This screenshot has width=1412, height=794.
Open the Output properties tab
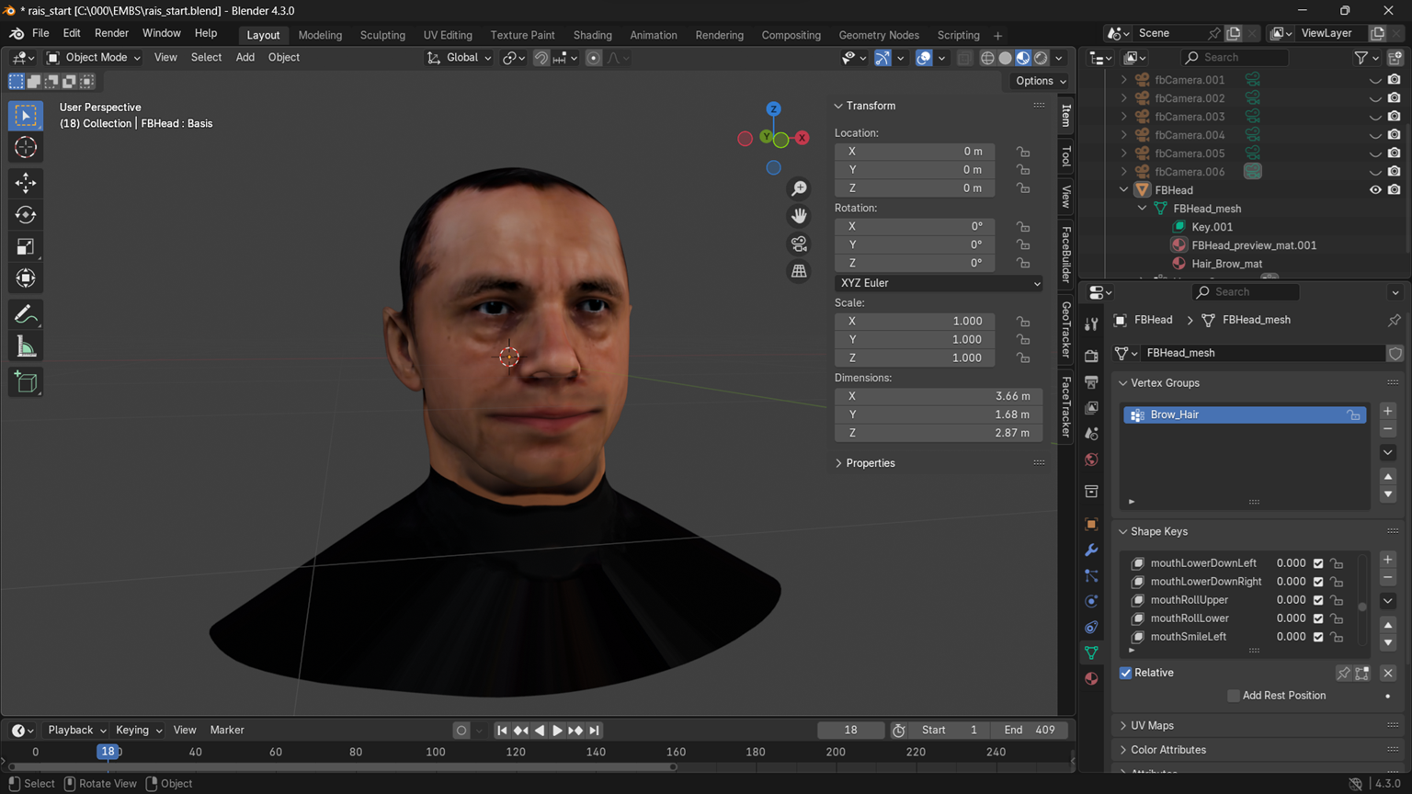[1091, 381]
